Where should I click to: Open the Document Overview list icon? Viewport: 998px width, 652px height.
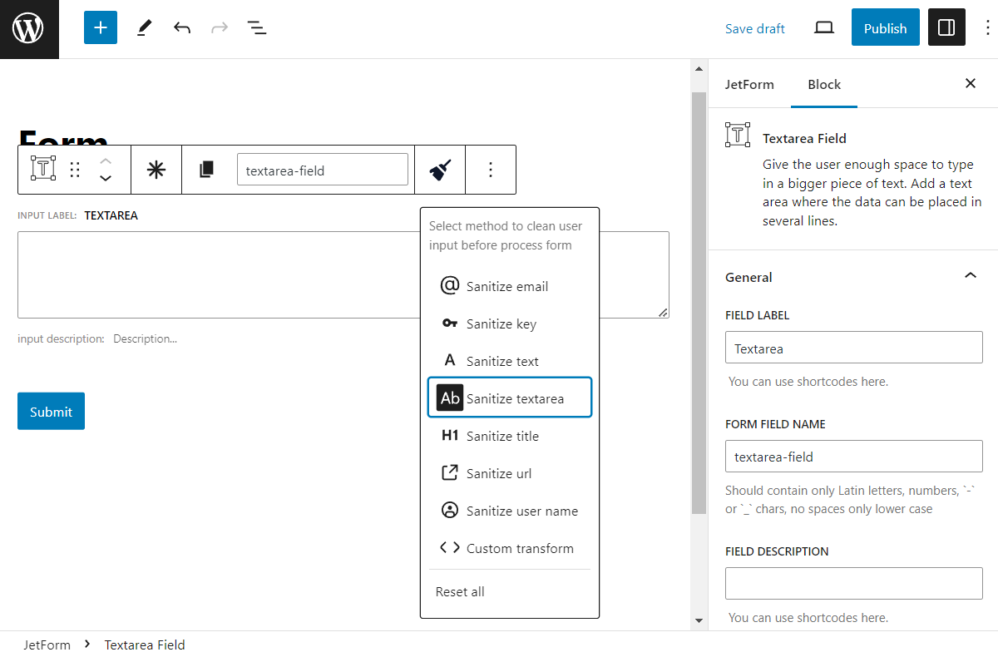257,27
